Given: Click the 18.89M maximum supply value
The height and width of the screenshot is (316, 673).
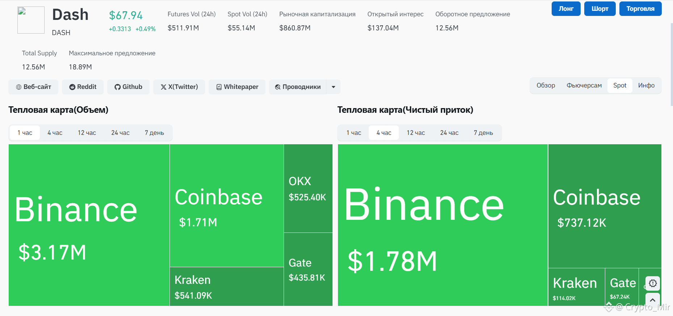Looking at the screenshot, I should 80,67.
